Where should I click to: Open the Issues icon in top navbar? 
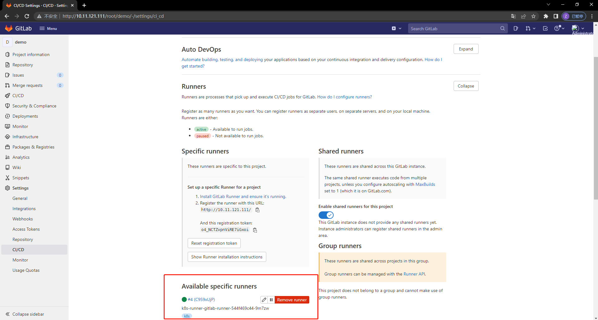(x=516, y=28)
